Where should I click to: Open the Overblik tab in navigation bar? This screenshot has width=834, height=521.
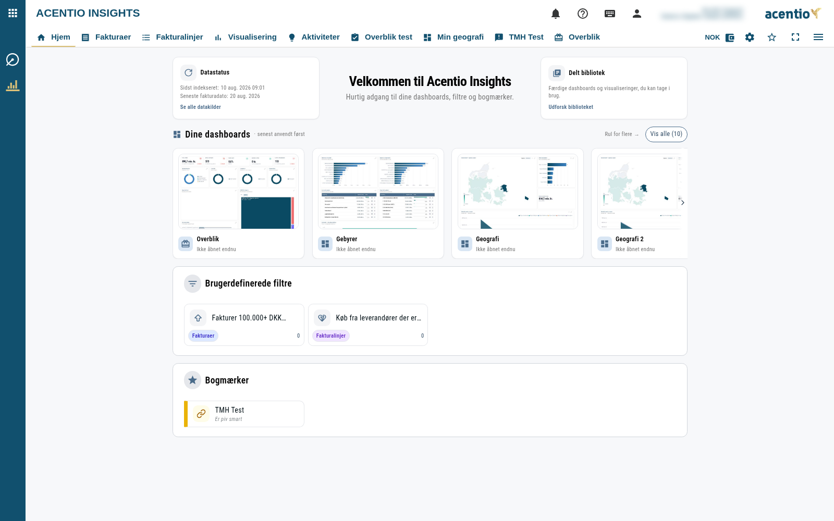tap(578, 37)
